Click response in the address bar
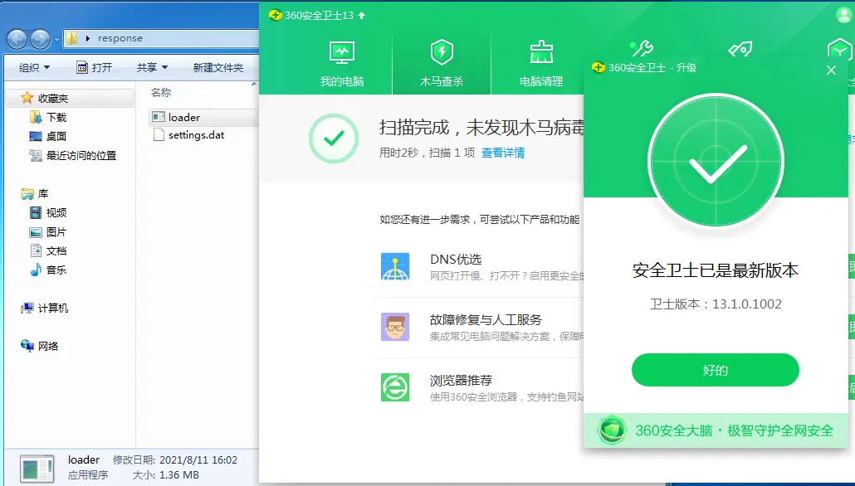 pos(120,39)
